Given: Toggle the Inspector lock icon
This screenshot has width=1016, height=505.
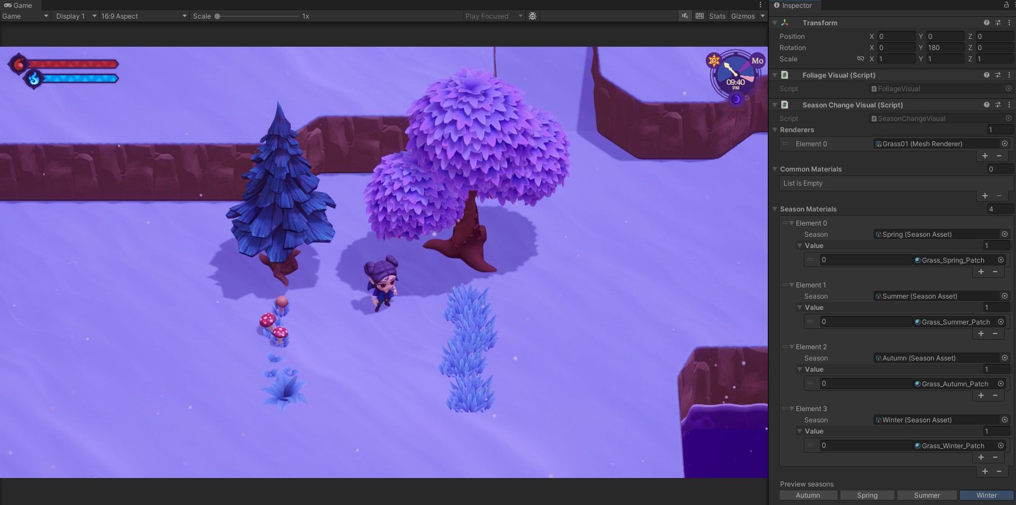Looking at the screenshot, I should coord(1006,5).
